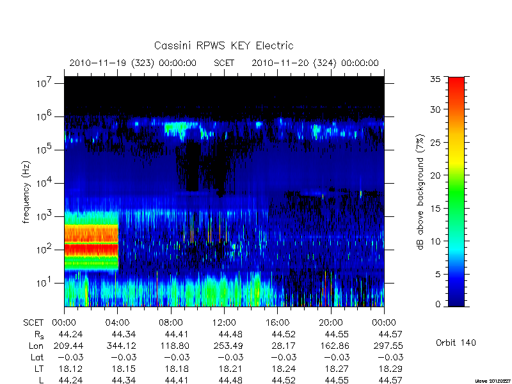Click local time value '18.18'

point(177,369)
